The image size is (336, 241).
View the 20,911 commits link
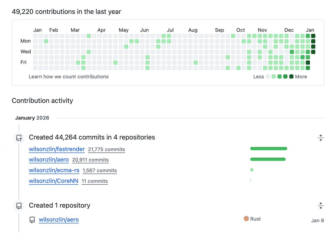[x=90, y=160]
